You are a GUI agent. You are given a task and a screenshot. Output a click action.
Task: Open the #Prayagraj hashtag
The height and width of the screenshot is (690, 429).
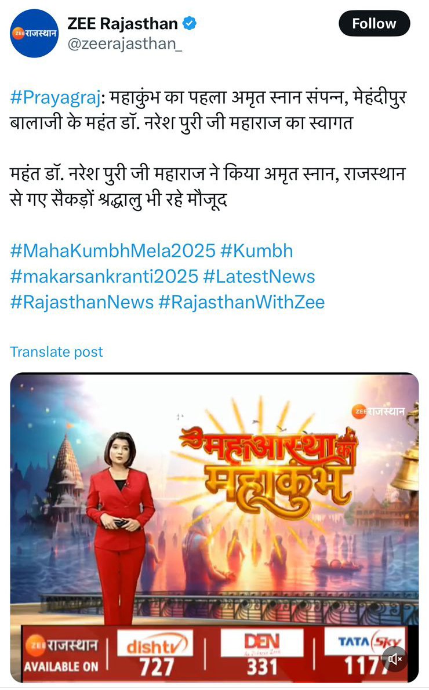(x=56, y=97)
